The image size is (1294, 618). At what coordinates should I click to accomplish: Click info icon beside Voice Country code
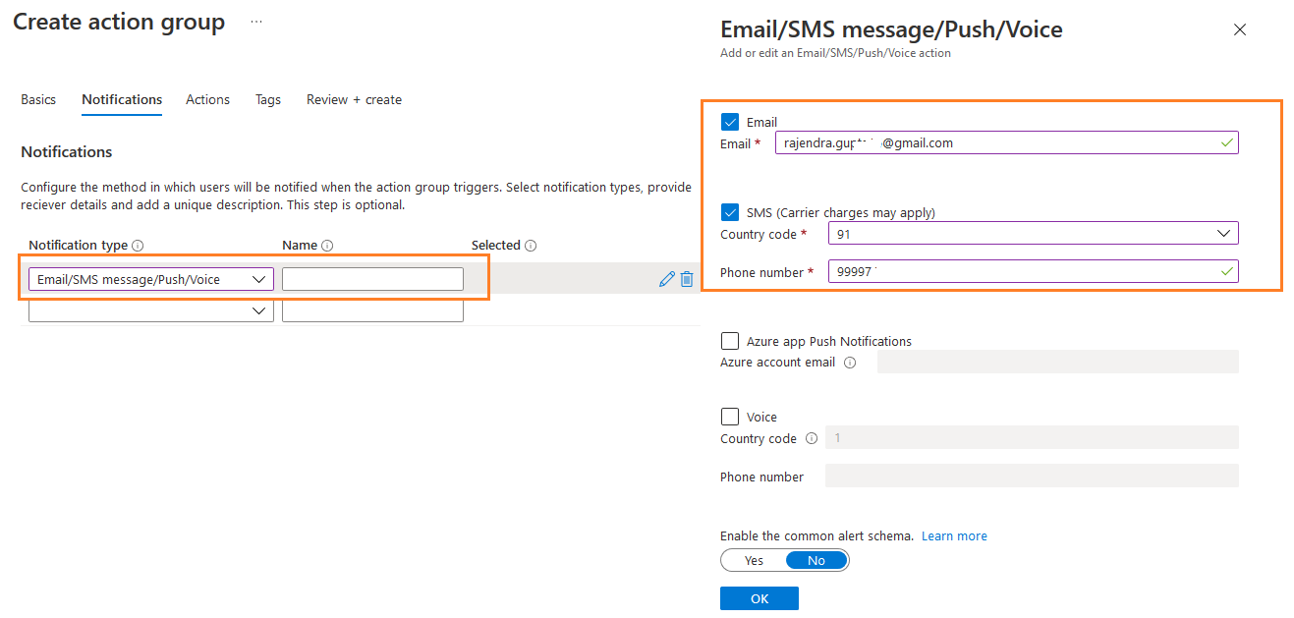[812, 438]
